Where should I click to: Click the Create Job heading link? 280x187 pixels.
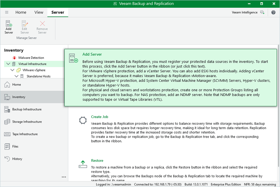[x=100, y=117]
